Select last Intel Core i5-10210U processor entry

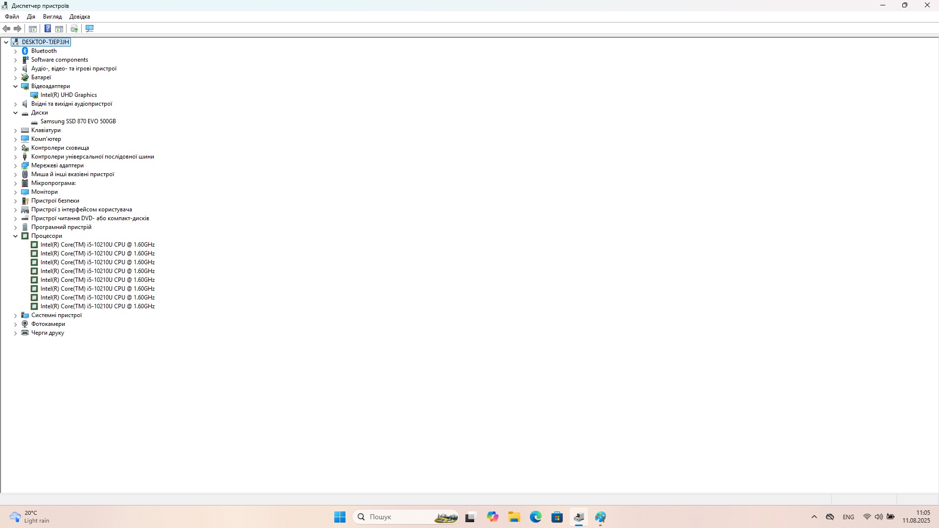pyautogui.click(x=97, y=306)
